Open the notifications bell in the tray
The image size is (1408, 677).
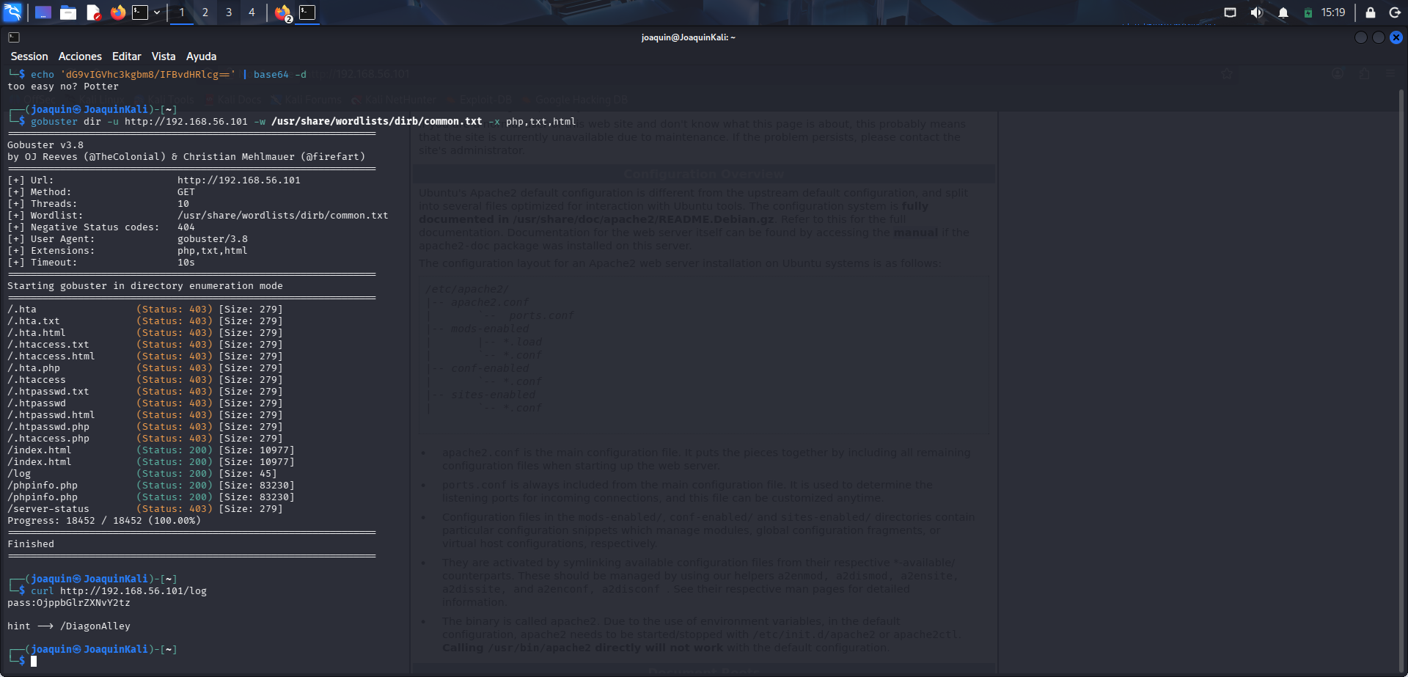pyautogui.click(x=1283, y=12)
